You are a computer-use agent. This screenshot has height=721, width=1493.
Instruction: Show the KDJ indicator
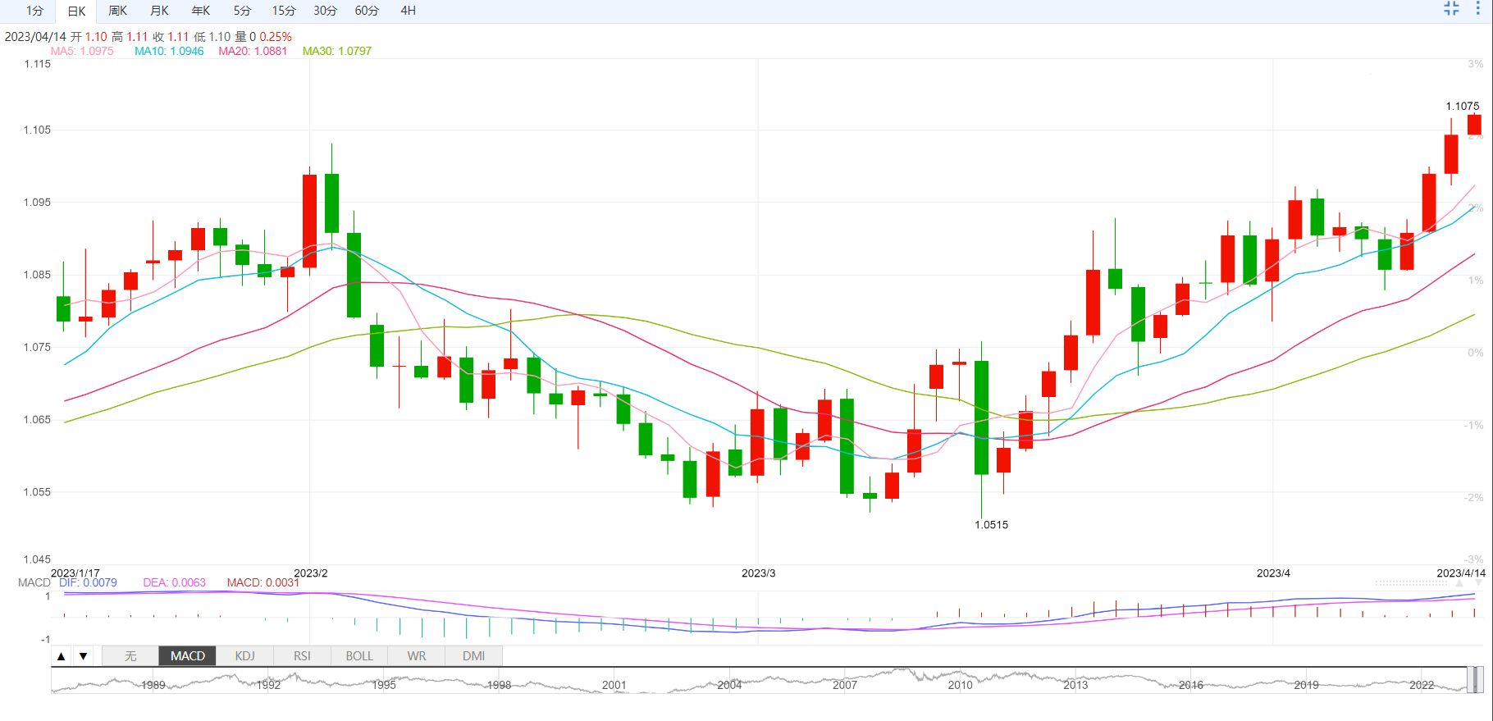tap(244, 656)
